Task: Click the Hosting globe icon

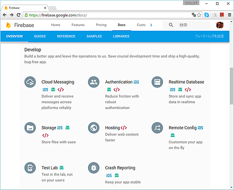Action: point(94,128)
